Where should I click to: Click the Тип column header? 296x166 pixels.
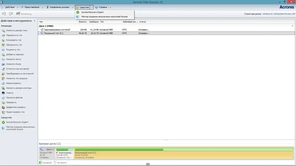[x=111, y=22]
